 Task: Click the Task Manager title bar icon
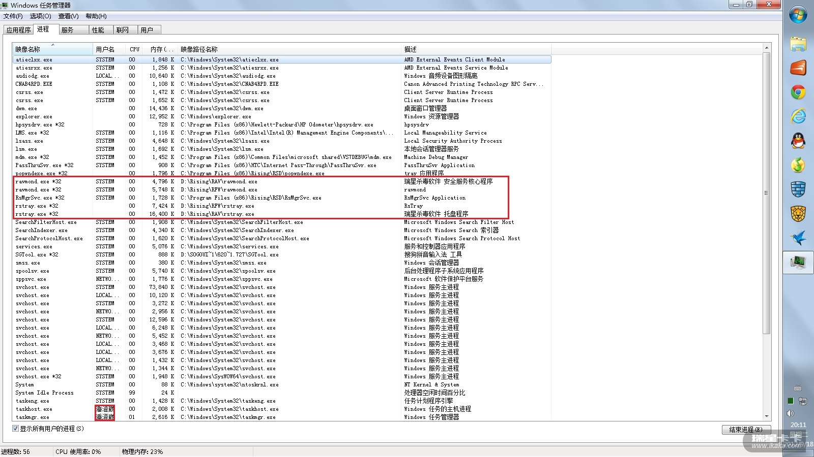5,5
